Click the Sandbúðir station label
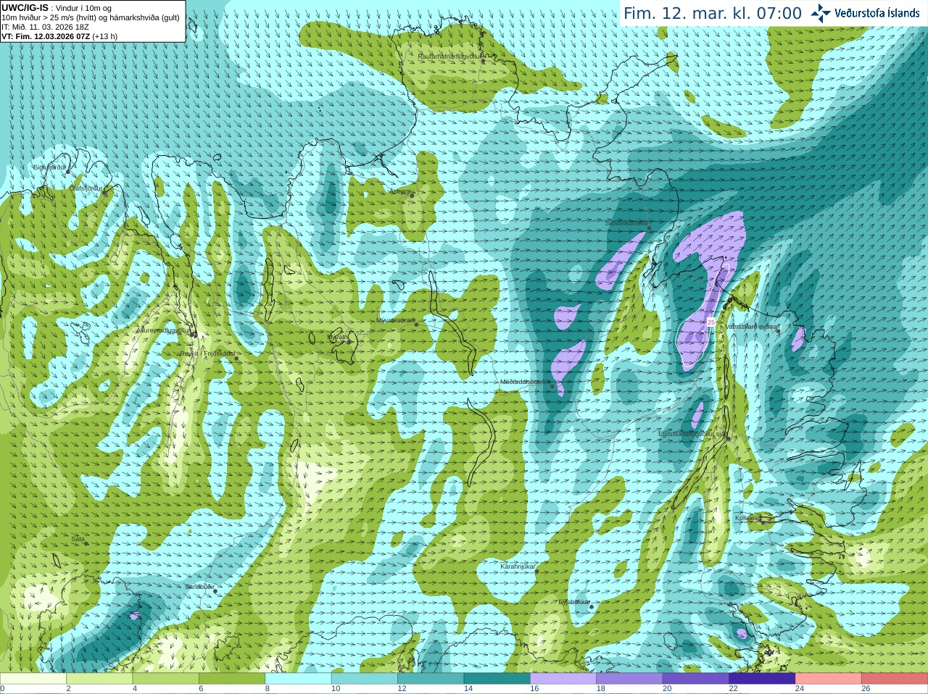This screenshot has width=928, height=694. pyautogui.click(x=199, y=587)
